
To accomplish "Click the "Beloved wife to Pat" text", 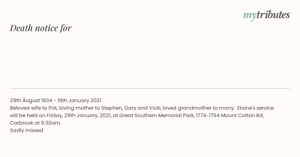I will click(34, 108).
